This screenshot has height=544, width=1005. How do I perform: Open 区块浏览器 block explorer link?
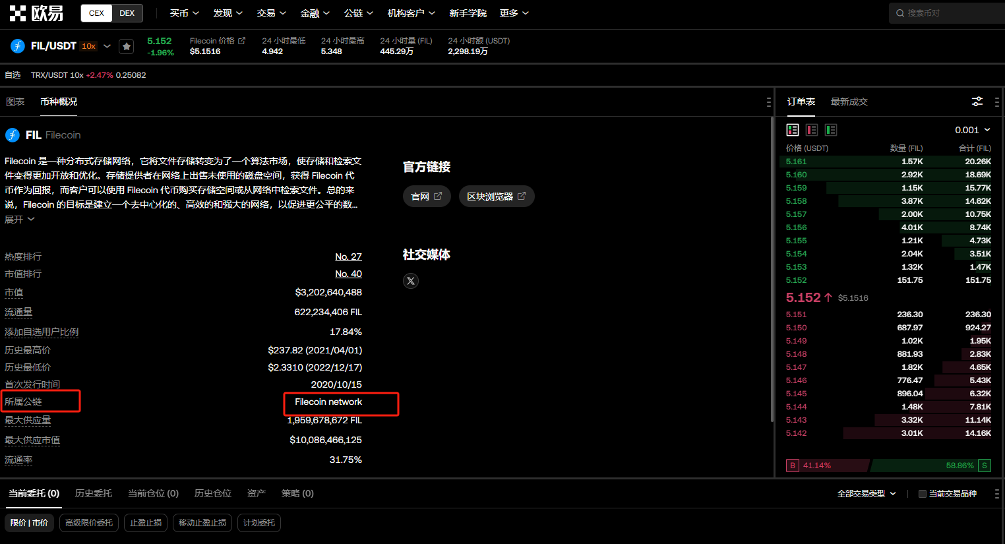(x=497, y=196)
